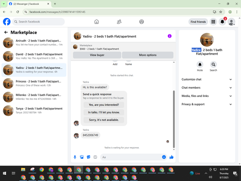Reload the page
The image size is (241, 181).
pyautogui.click(x=18, y=12)
